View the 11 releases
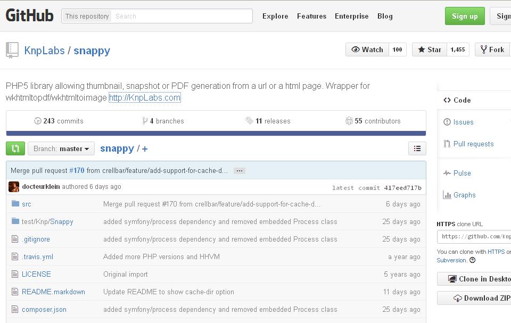Screen dimensions: 511x323 [x=268, y=121]
